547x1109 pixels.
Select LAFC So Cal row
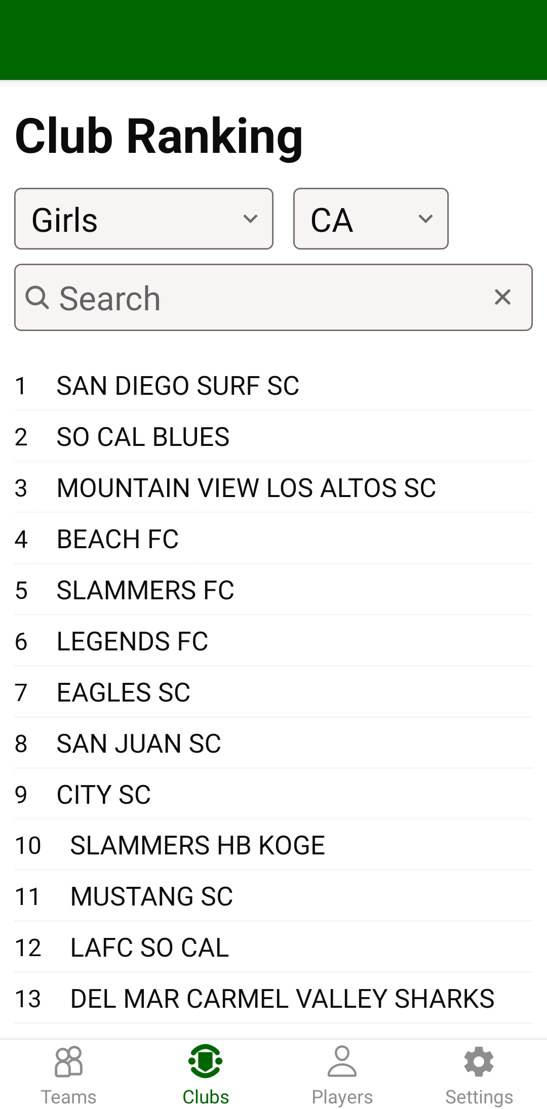(x=149, y=948)
